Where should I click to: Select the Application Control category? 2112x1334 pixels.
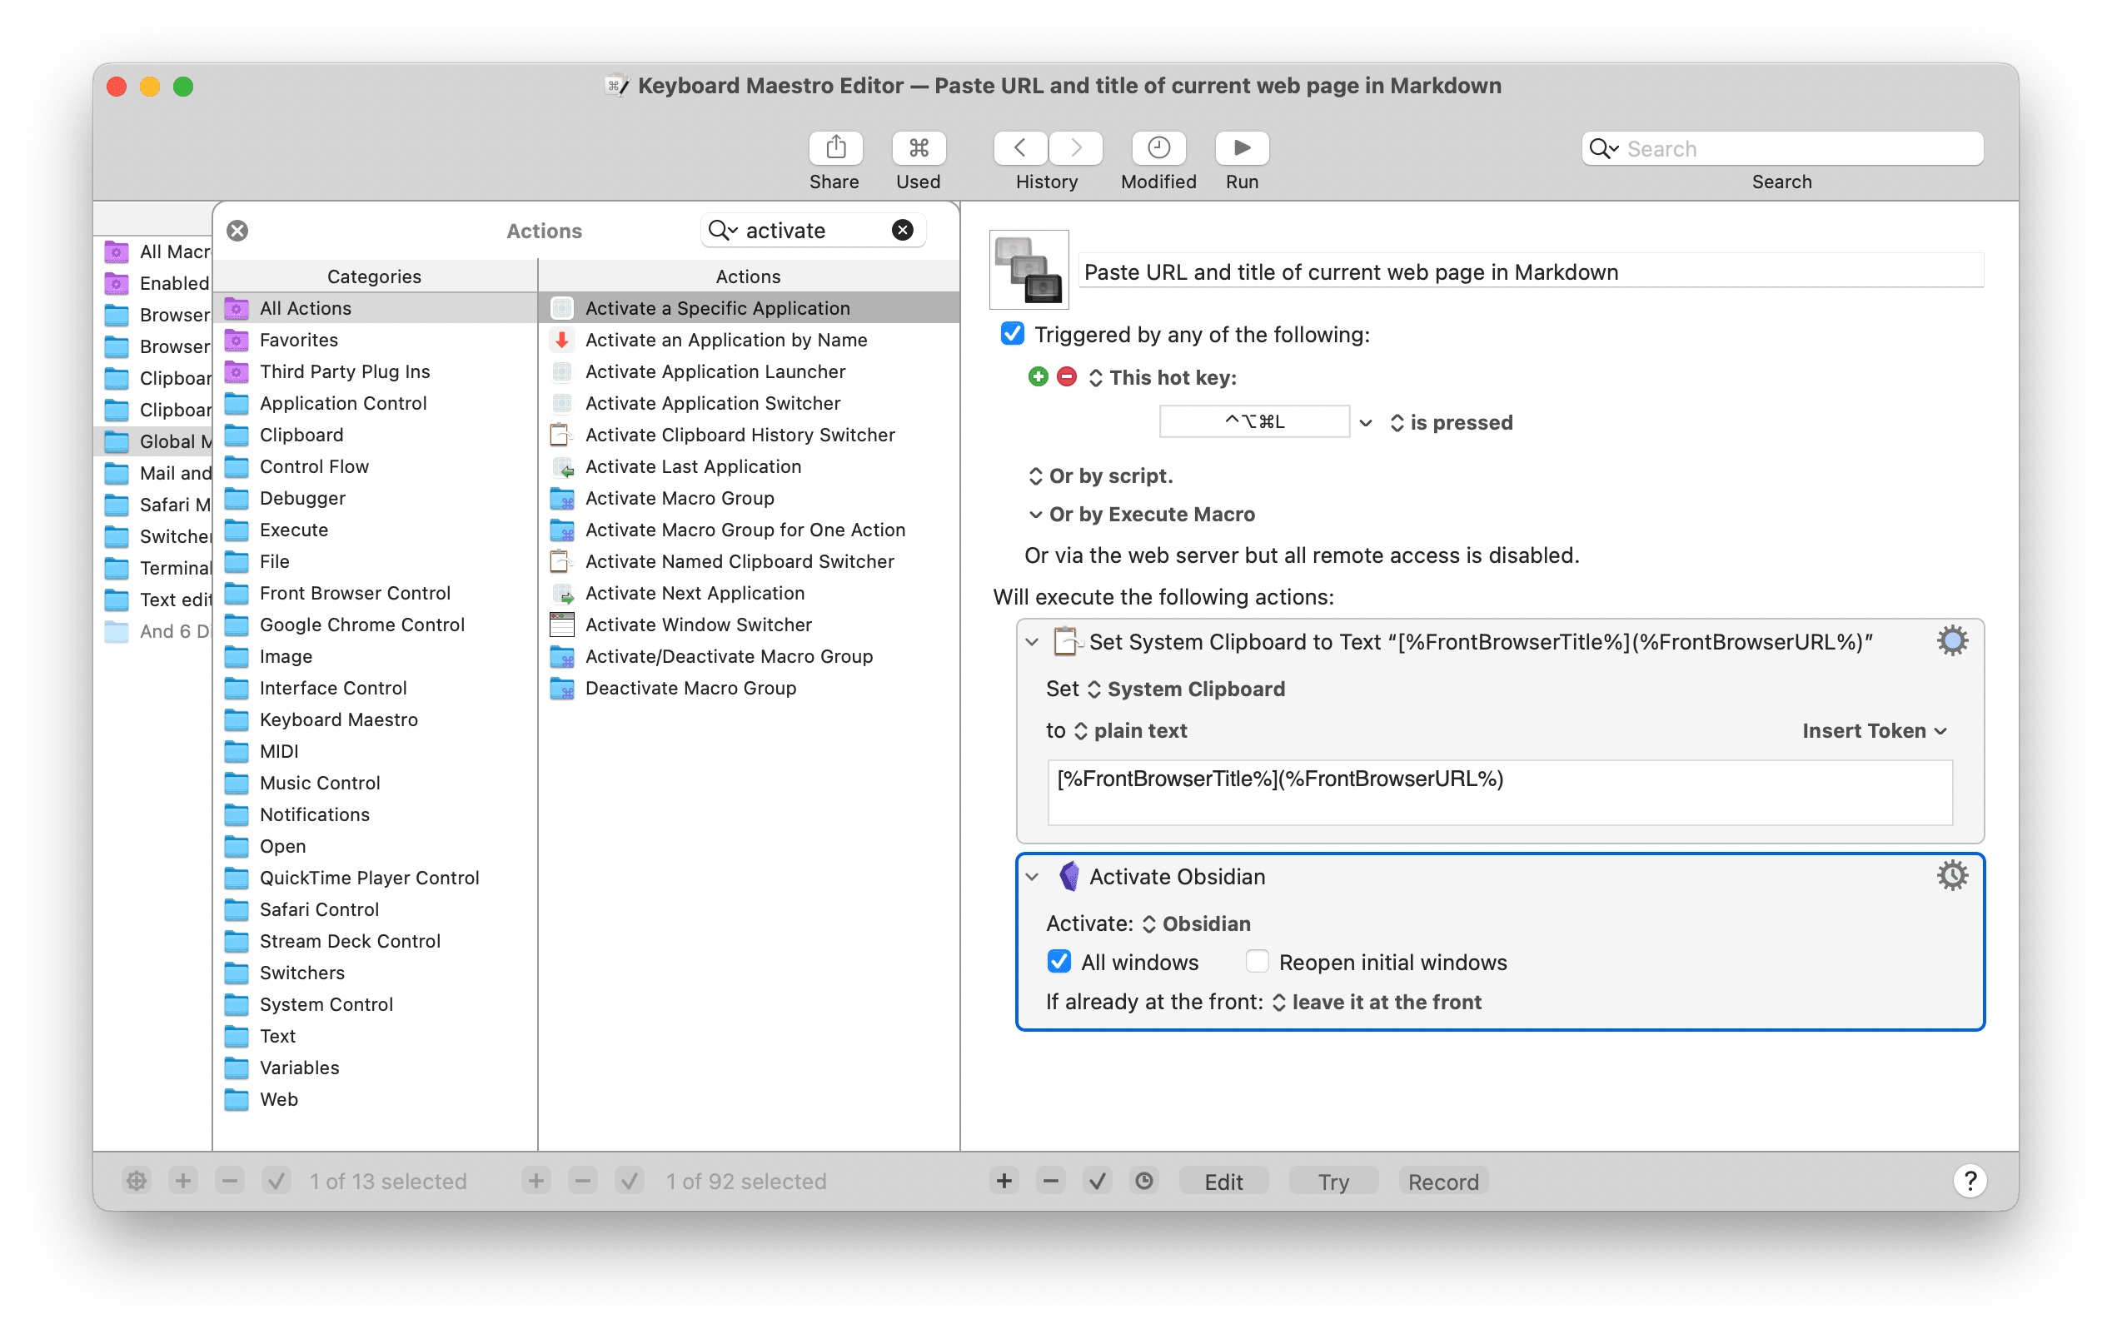[x=376, y=402]
